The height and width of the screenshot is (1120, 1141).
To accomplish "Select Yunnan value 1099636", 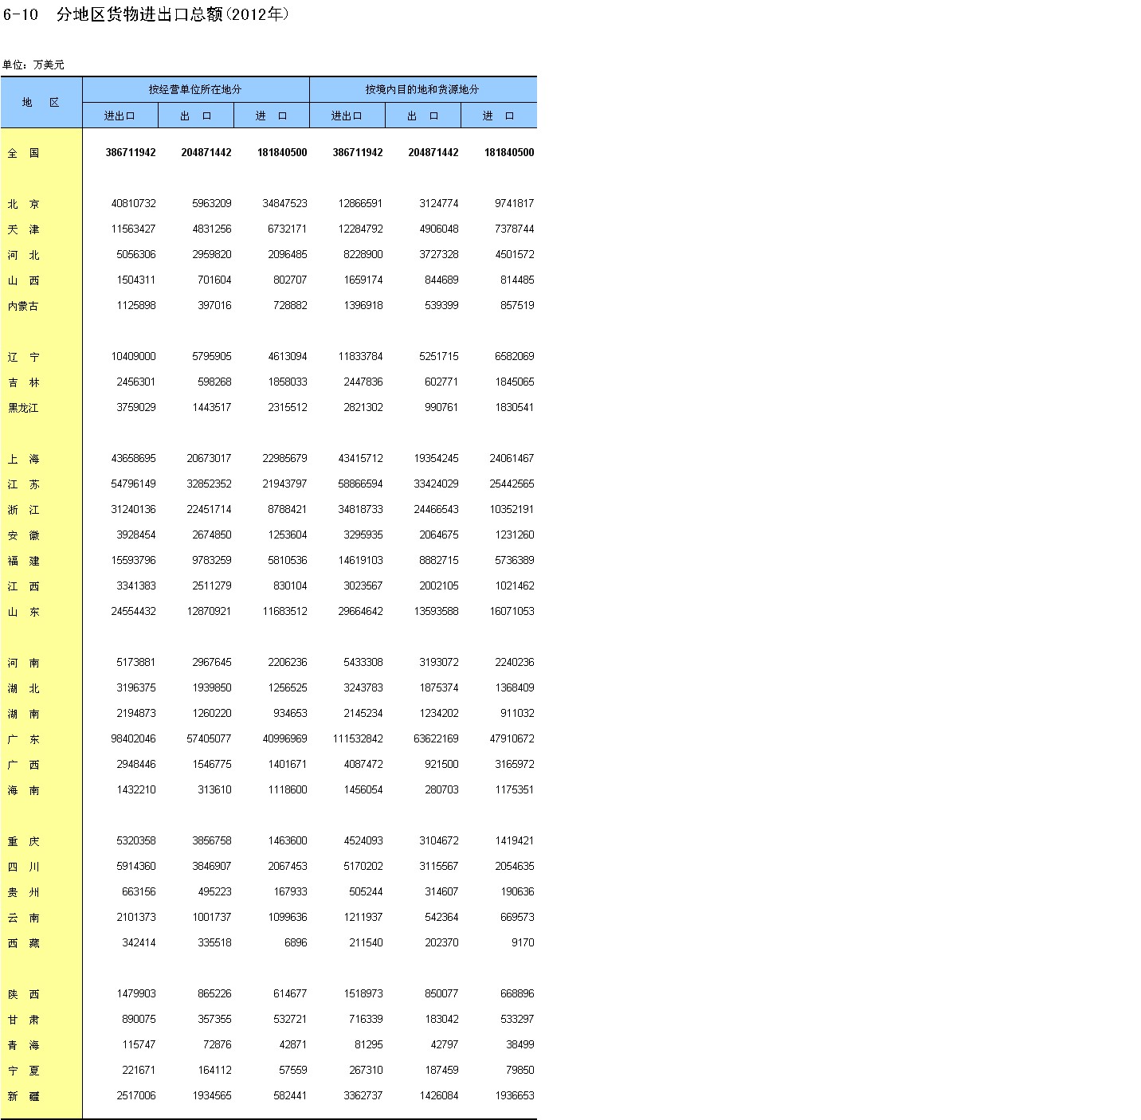I will pyautogui.click(x=288, y=917).
